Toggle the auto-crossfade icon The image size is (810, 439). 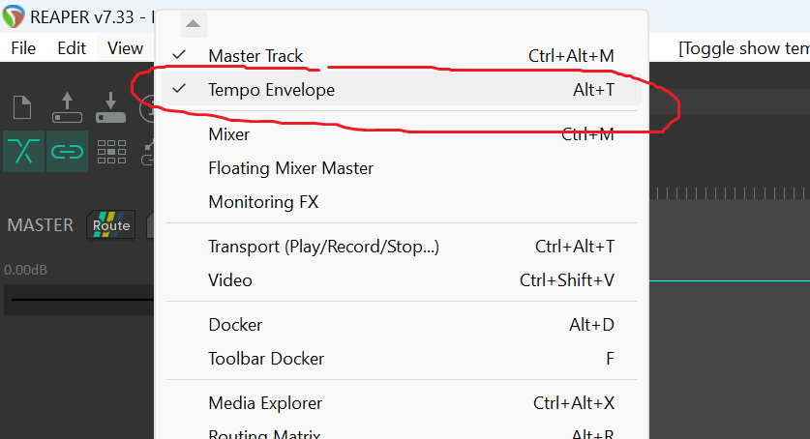pos(23,151)
